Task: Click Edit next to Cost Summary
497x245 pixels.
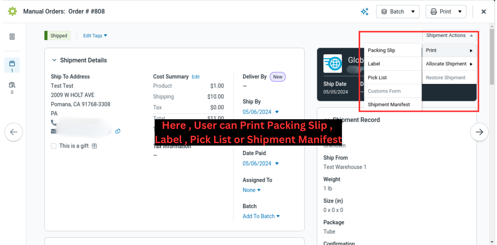Action: (x=196, y=77)
